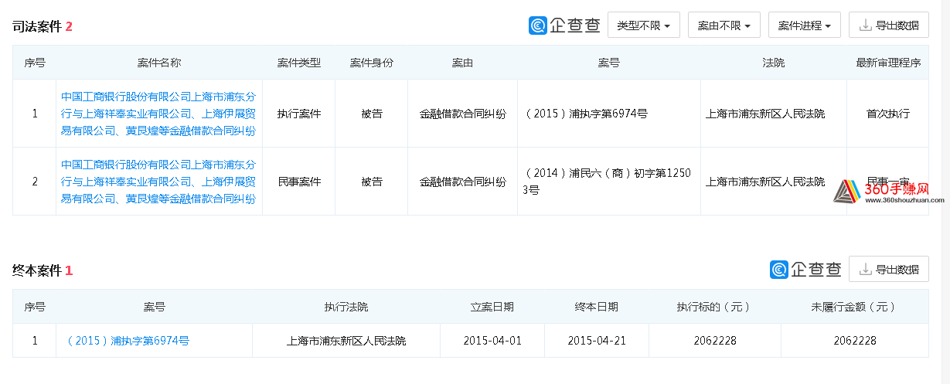
Task: Click 上海市浦东新区人民法院 in 终本案件 table
Action: (x=346, y=341)
